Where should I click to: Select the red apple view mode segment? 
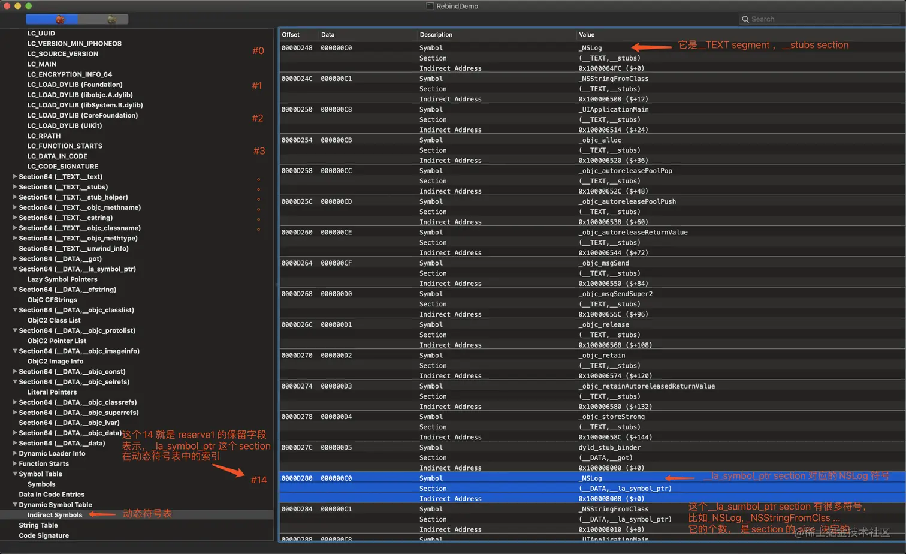(x=52, y=20)
